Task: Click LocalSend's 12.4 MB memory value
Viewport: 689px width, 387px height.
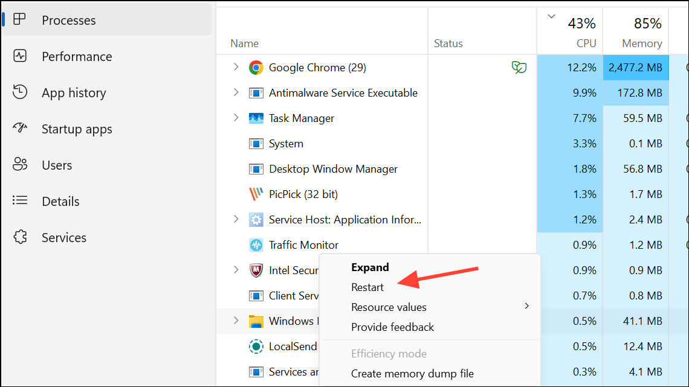Action: click(643, 347)
